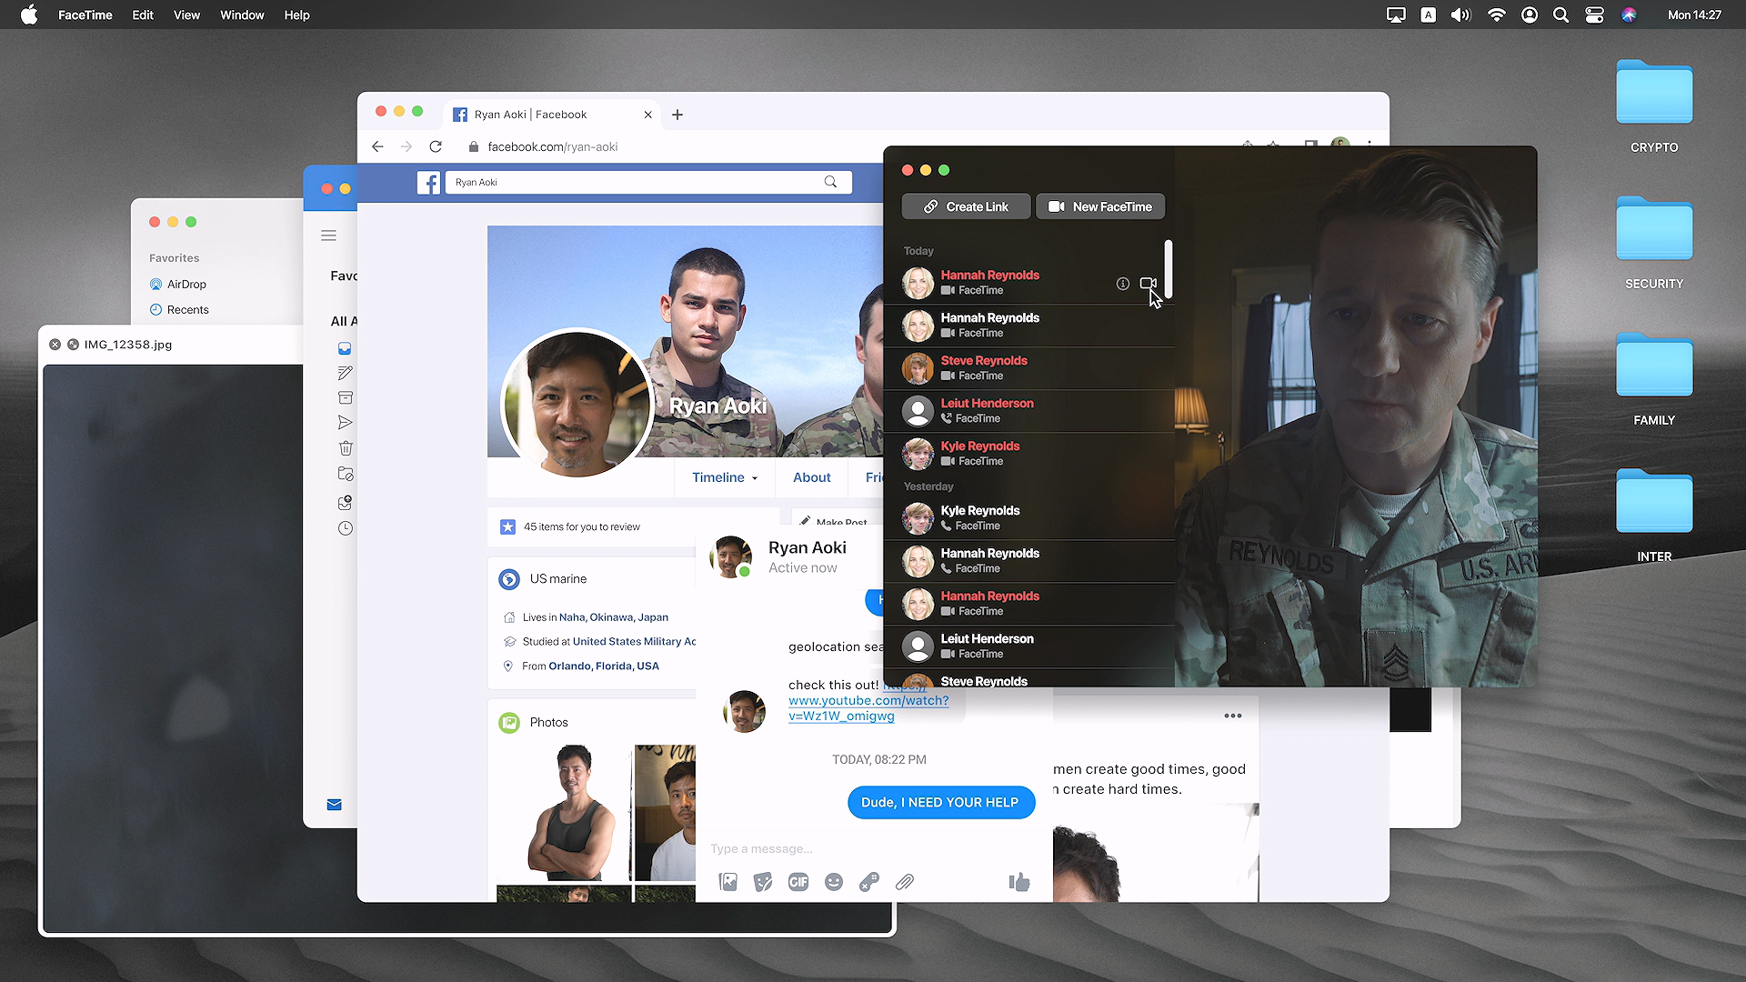Screen dimensions: 1746x982
Task: Click the New FaceTime button
Action: point(1100,206)
